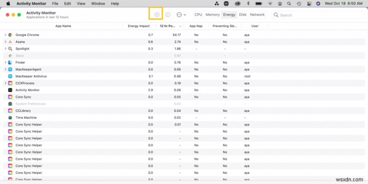Click the battery menu bar icon

pyautogui.click(x=259, y=4)
